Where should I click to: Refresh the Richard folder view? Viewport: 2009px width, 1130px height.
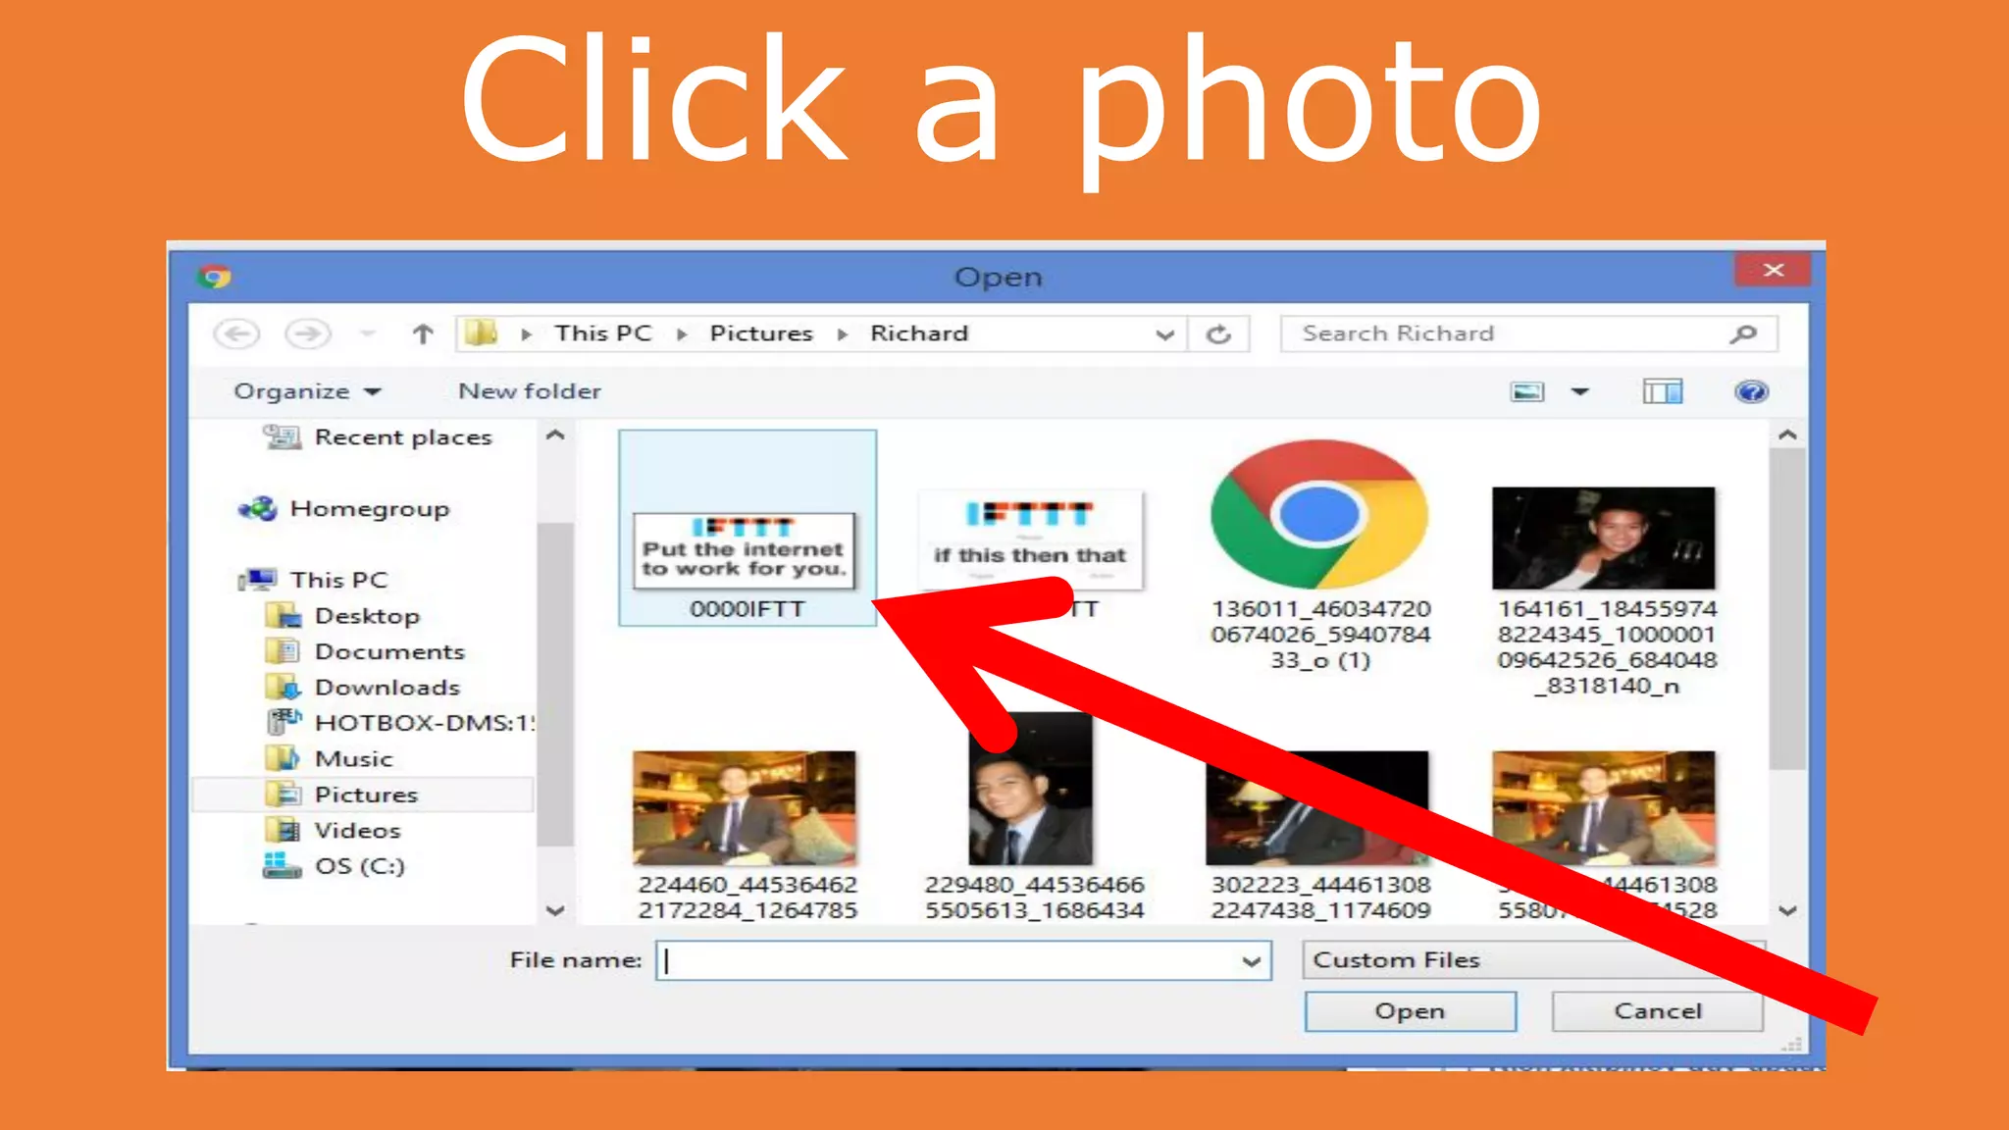click(1218, 334)
